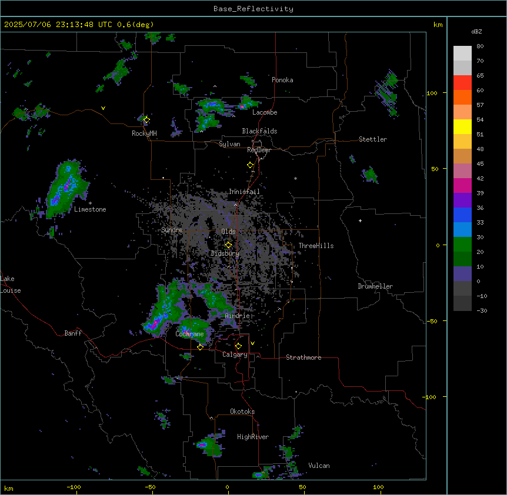The image size is (507, 495).
Task: Select the blue 33-36 dBZ legend swatch
Action: pyautogui.click(x=462, y=215)
